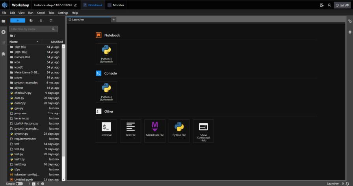Open the Edit menu
This screenshot has height=186, width=353.
pyautogui.click(x=12, y=13)
